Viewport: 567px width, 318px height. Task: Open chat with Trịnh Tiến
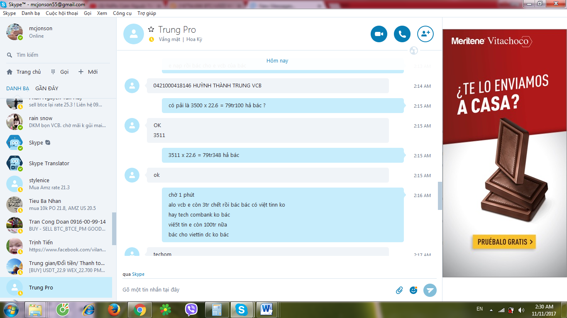point(56,246)
